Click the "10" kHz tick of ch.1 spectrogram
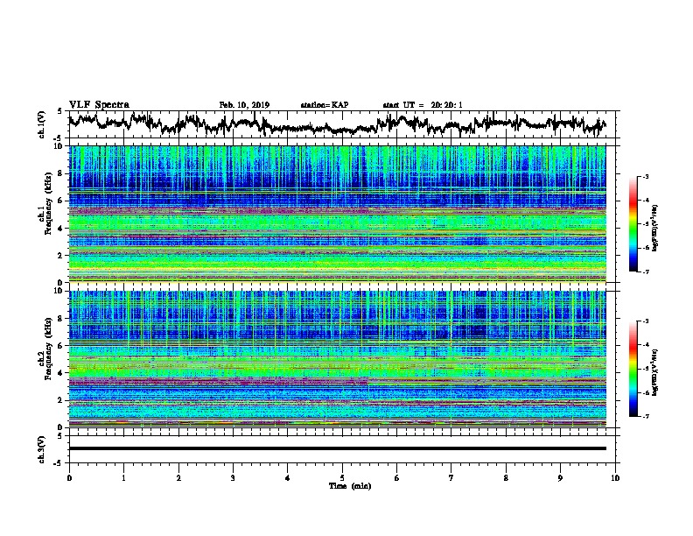693x536 pixels. pyautogui.click(x=59, y=146)
